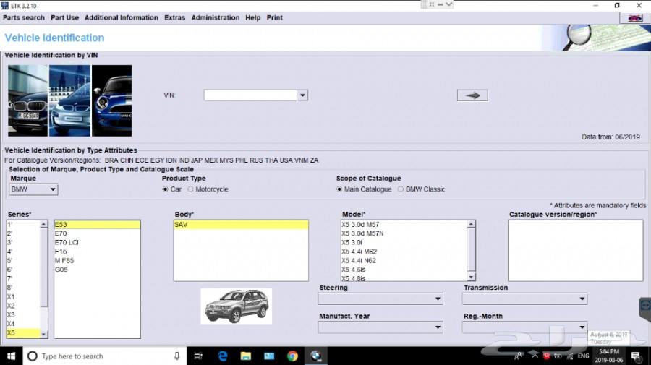Click the blue MINI photo thumbnail

coord(111,100)
